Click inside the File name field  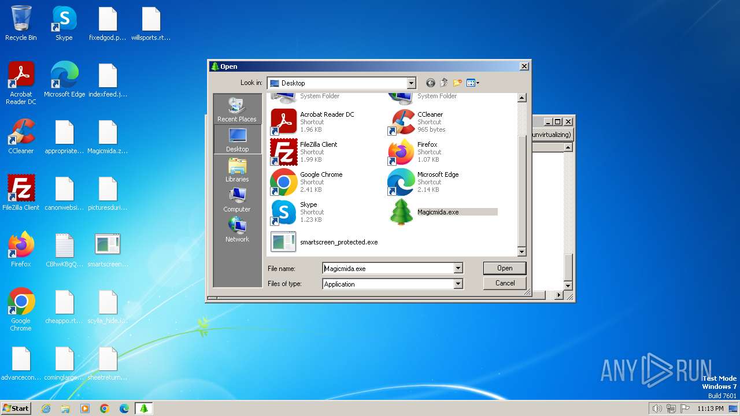pos(388,268)
